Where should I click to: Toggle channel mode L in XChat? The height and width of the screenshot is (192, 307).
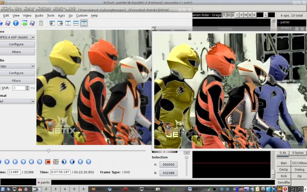point(266,15)
